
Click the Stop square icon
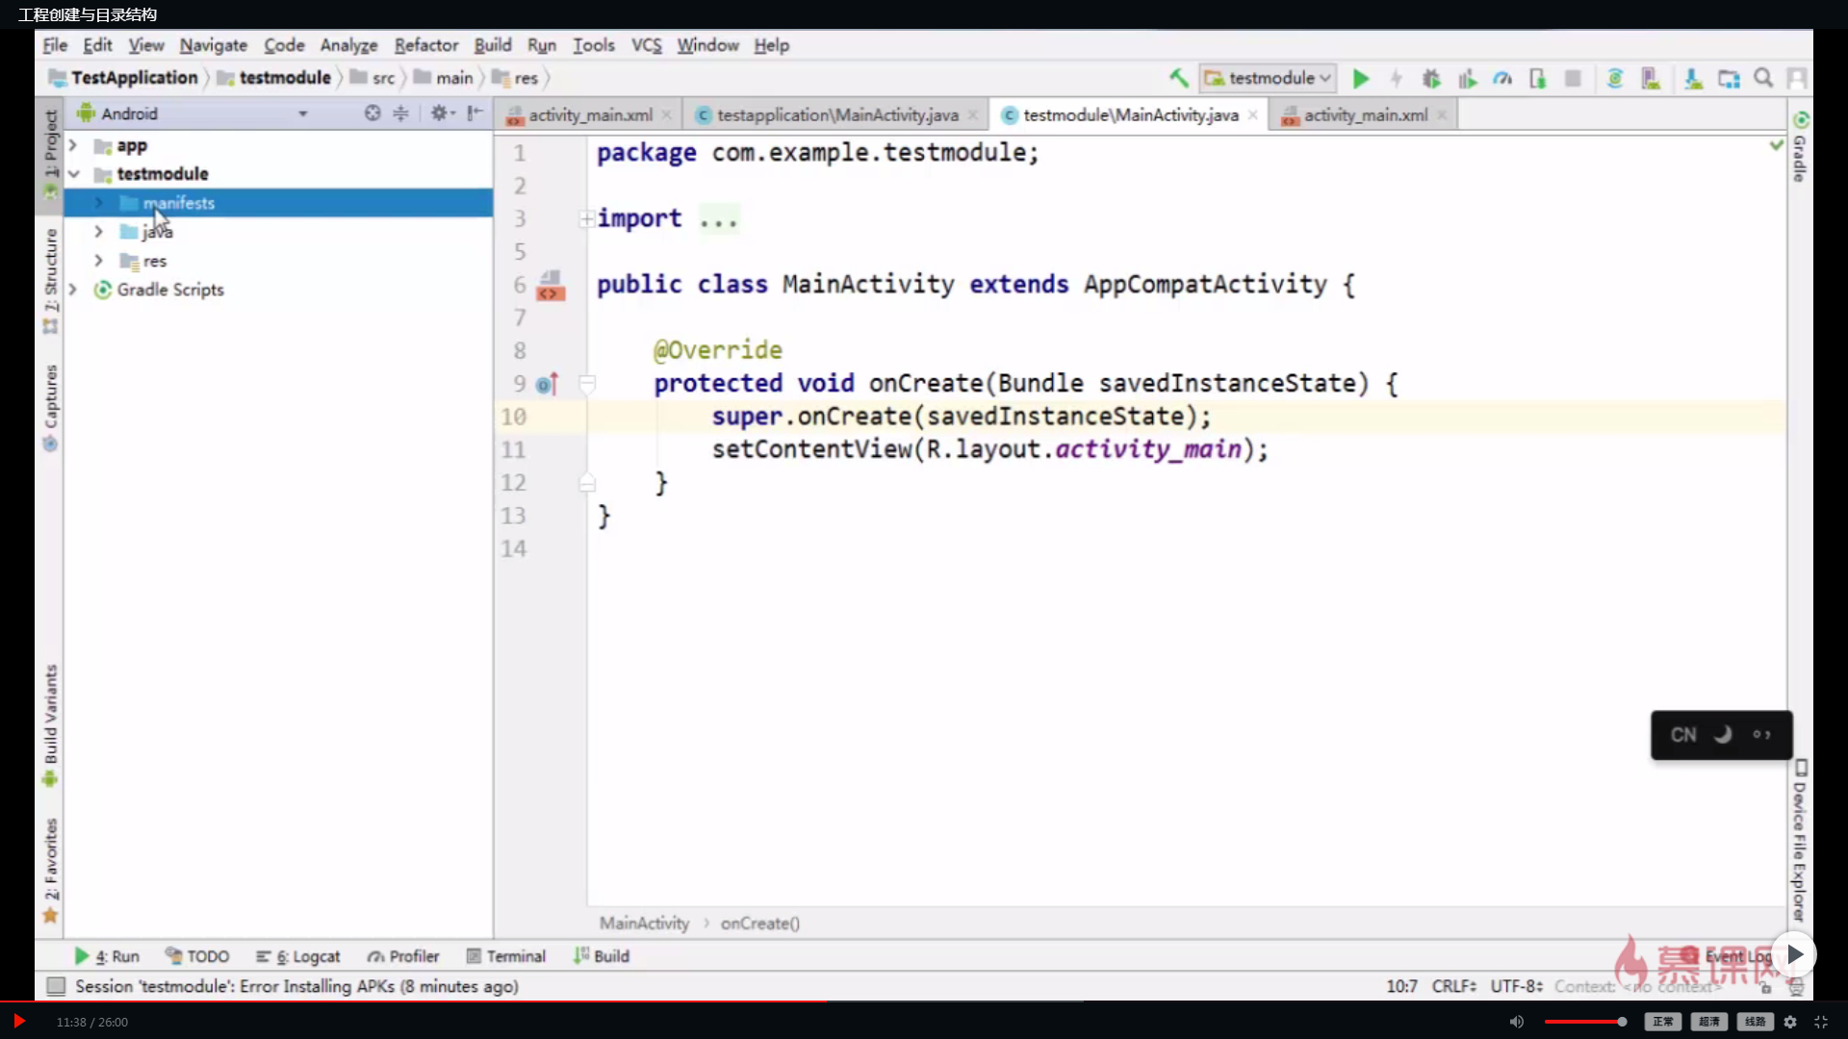(1573, 79)
